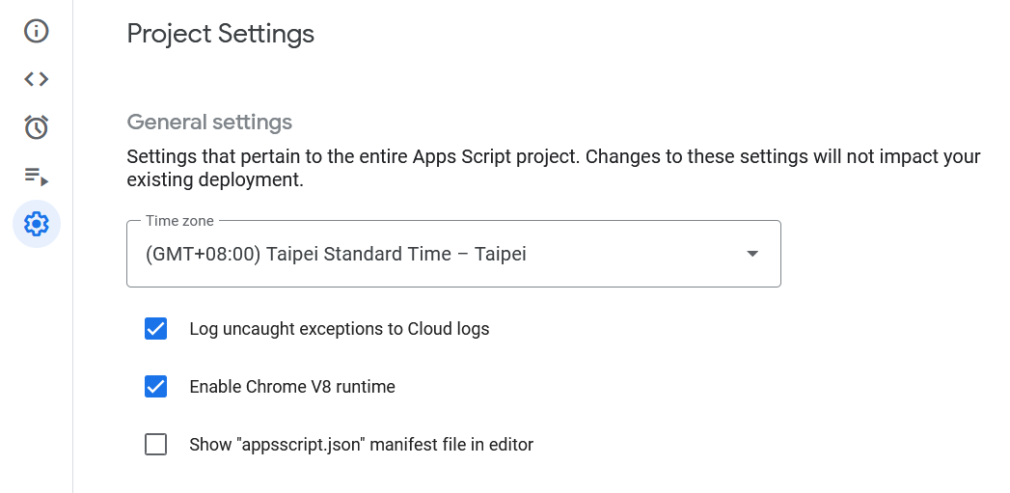
Task: Click the "Show appsscript.json manifest file" label
Action: pos(361,445)
